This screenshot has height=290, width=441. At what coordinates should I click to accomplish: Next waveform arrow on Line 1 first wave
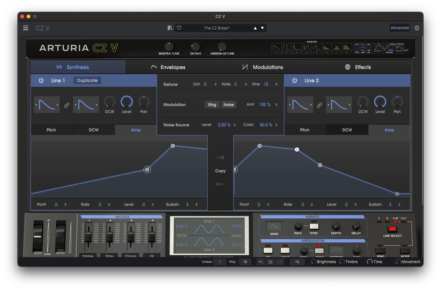coord(57,105)
